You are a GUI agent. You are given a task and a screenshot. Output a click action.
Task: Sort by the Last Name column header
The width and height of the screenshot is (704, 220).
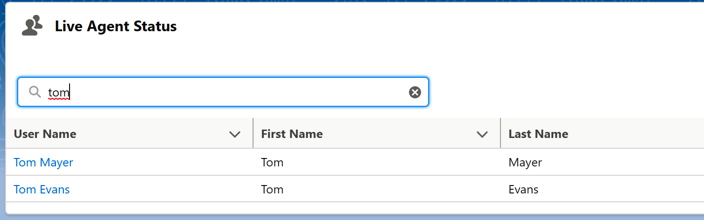(x=538, y=134)
